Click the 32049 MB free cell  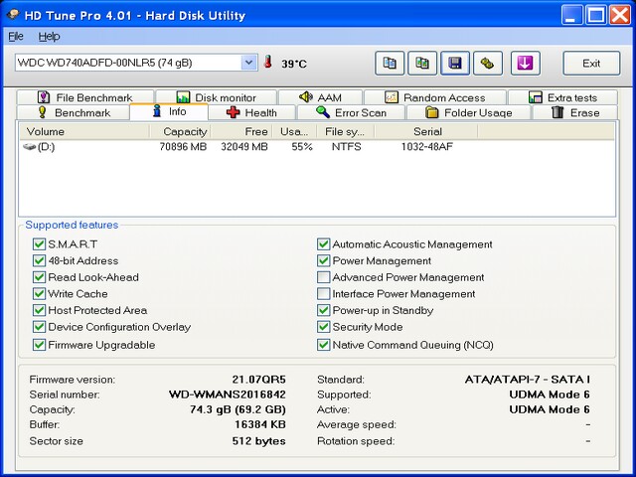click(244, 146)
